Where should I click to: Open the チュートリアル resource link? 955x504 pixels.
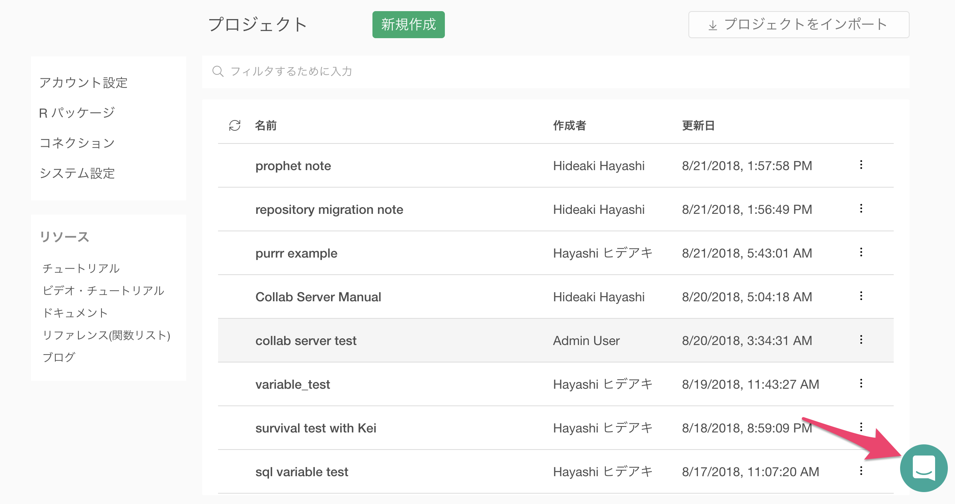point(81,268)
